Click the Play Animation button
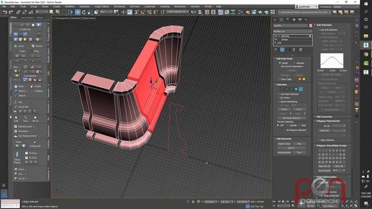The width and height of the screenshot is (372, 209). 283,201
